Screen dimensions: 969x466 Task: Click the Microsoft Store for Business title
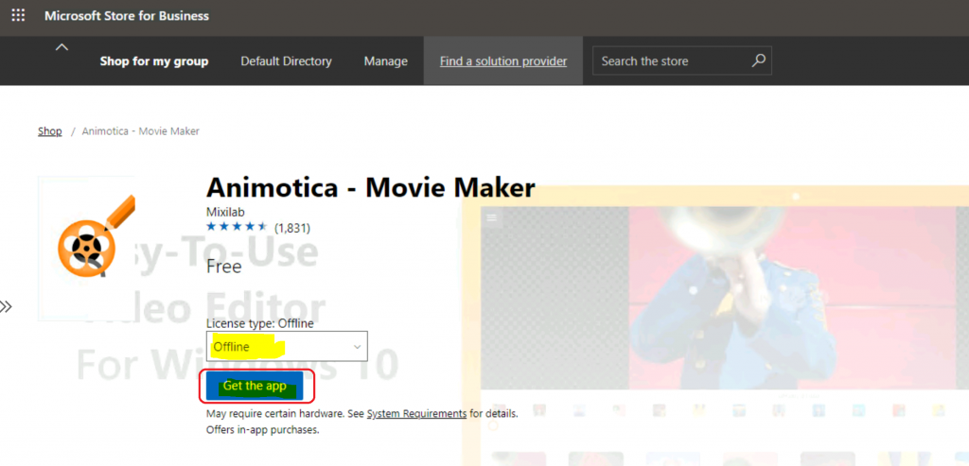tap(127, 15)
